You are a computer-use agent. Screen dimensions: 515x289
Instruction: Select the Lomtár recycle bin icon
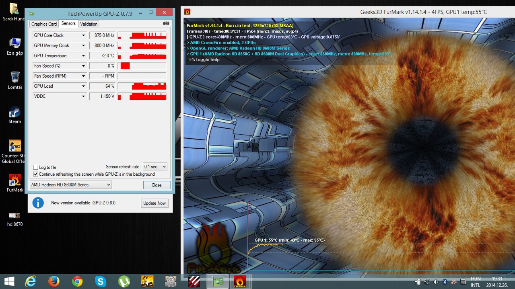point(14,80)
